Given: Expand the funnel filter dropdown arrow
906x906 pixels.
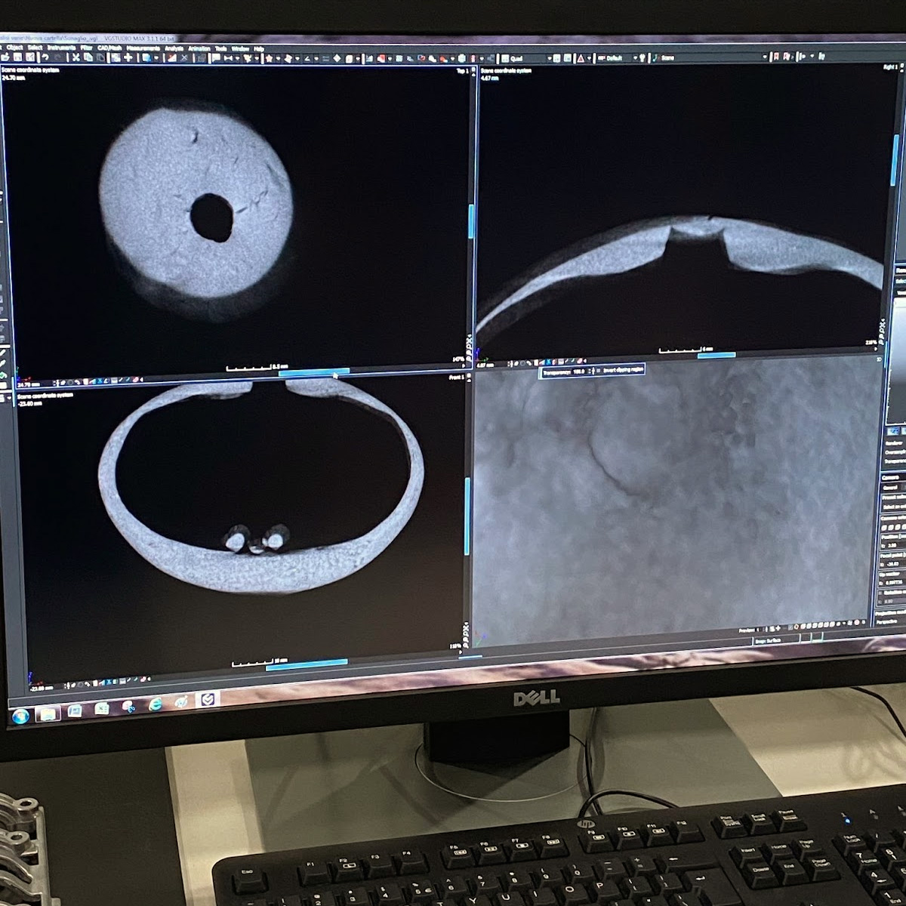Looking at the screenshot, I should click(x=257, y=58).
